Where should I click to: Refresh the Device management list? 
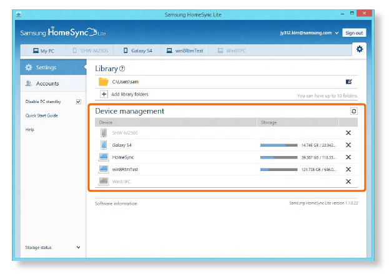click(x=354, y=111)
